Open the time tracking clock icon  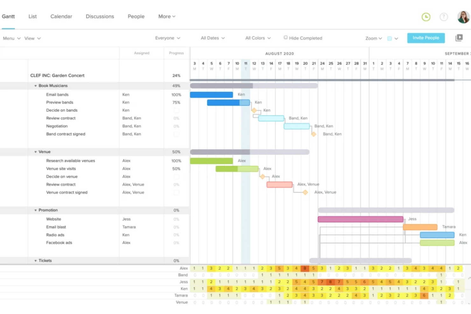point(426,17)
